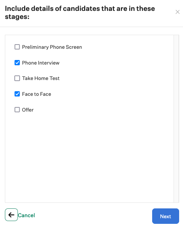Deselect the Face to Face checkbox

click(17, 94)
